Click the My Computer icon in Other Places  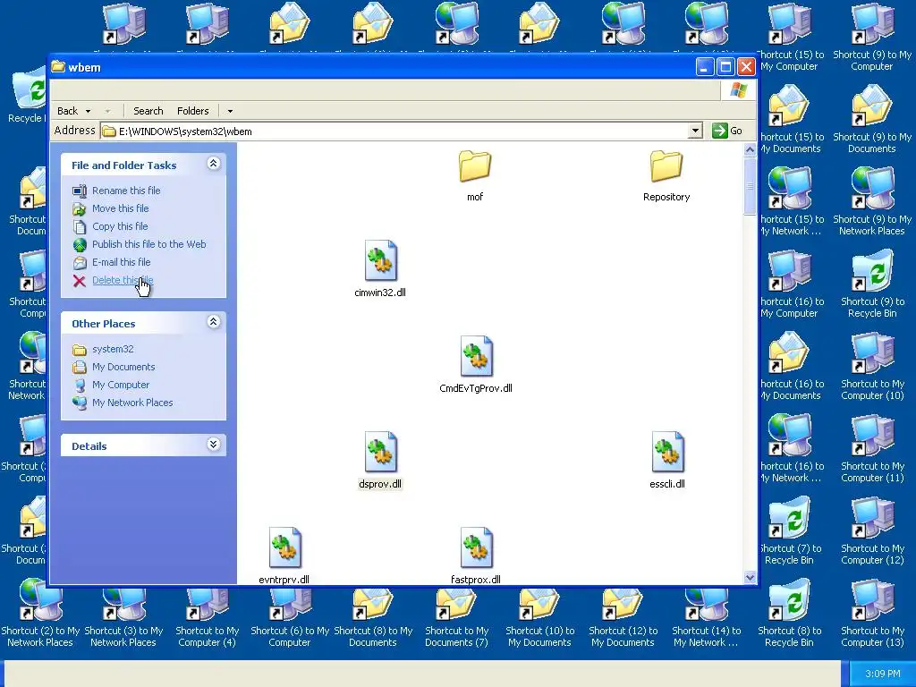pos(80,385)
